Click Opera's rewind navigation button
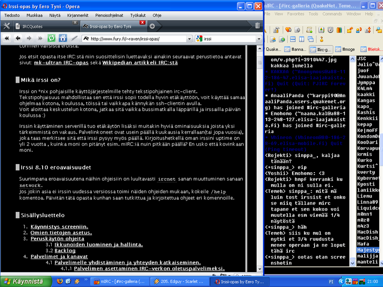Screen dimensions: 383x287 tap(7, 38)
